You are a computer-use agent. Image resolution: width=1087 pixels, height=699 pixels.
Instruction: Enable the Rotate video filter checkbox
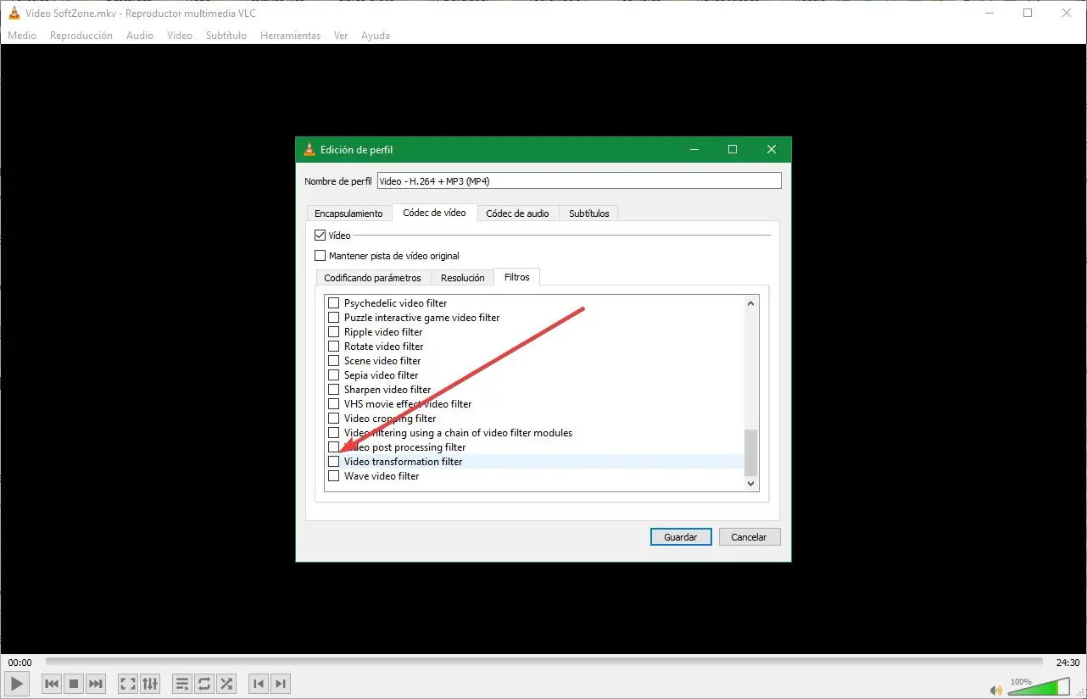[334, 347]
